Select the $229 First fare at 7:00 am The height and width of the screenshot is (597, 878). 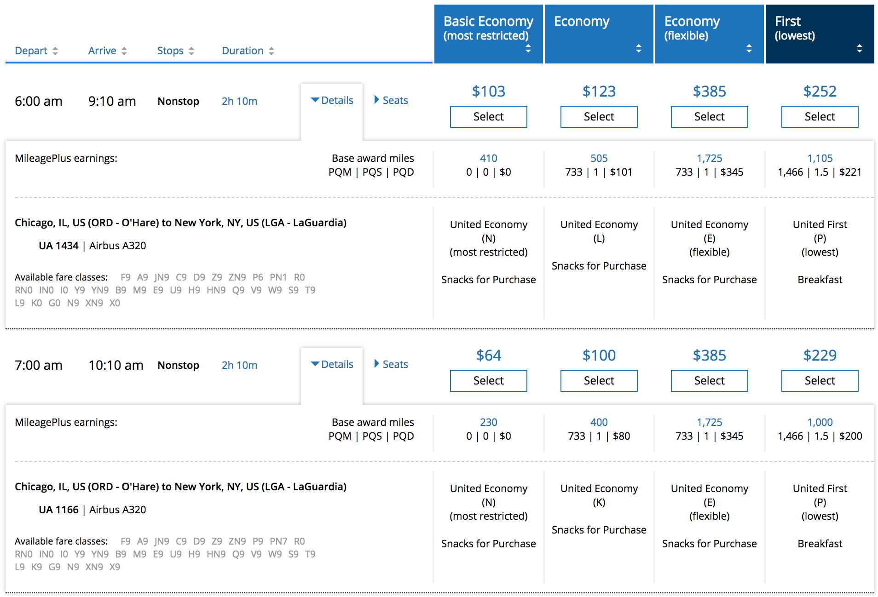tap(820, 381)
